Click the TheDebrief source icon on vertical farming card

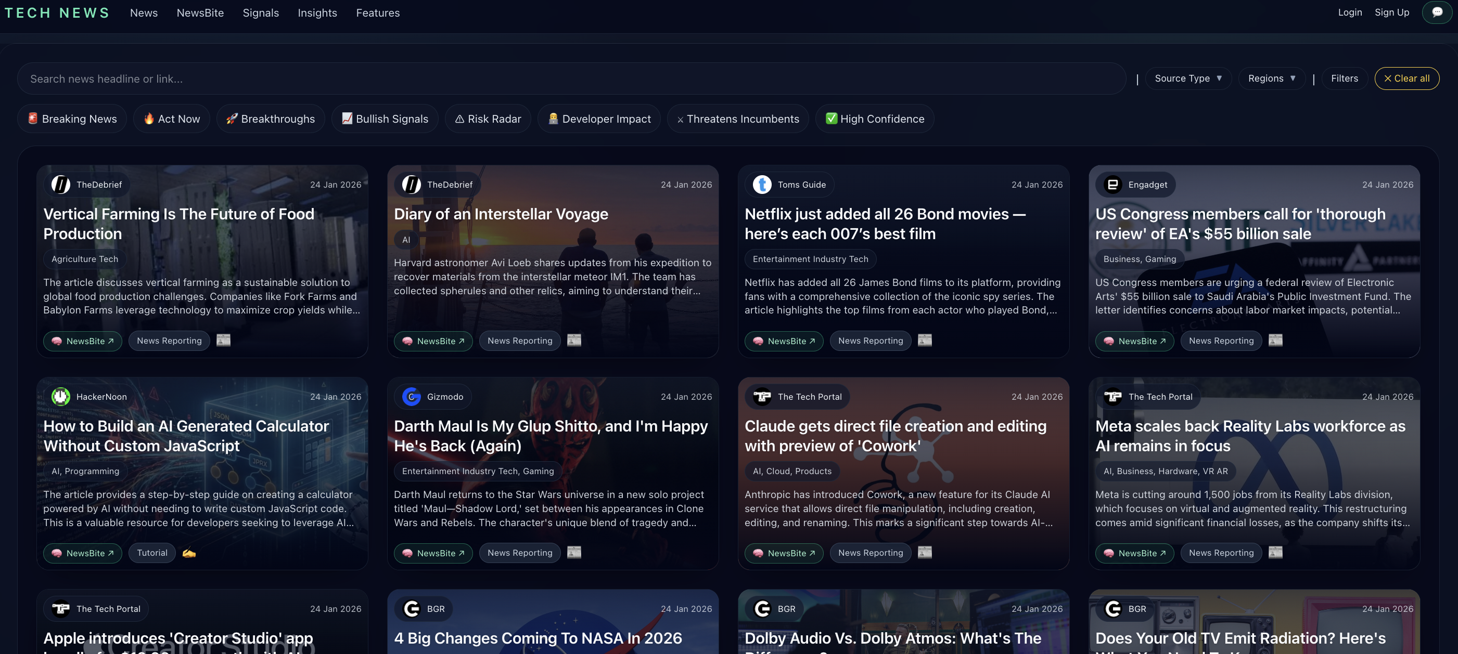click(61, 184)
